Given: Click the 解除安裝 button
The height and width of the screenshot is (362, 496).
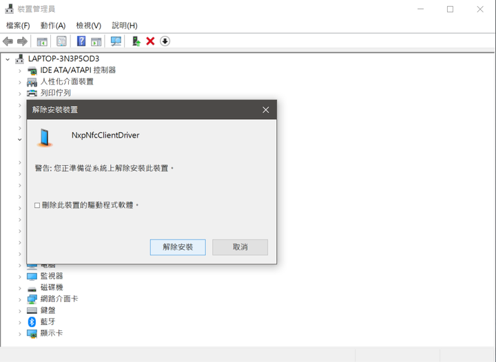Looking at the screenshot, I should click(178, 247).
